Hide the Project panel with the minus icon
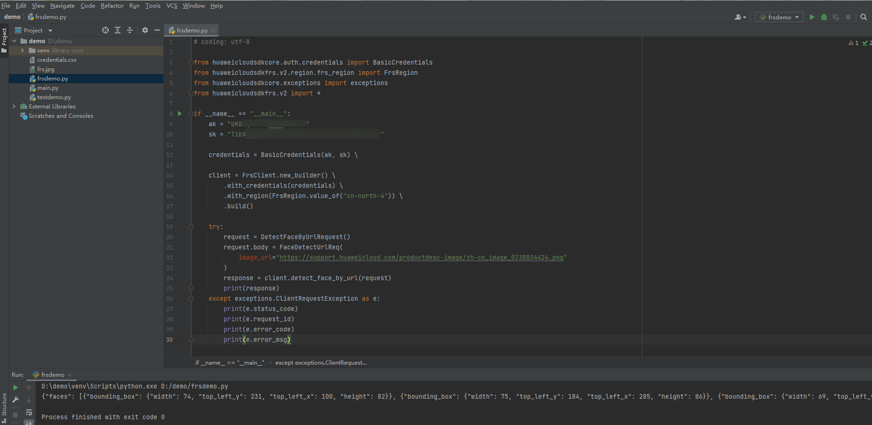Image resolution: width=872 pixels, height=425 pixels. tap(157, 30)
